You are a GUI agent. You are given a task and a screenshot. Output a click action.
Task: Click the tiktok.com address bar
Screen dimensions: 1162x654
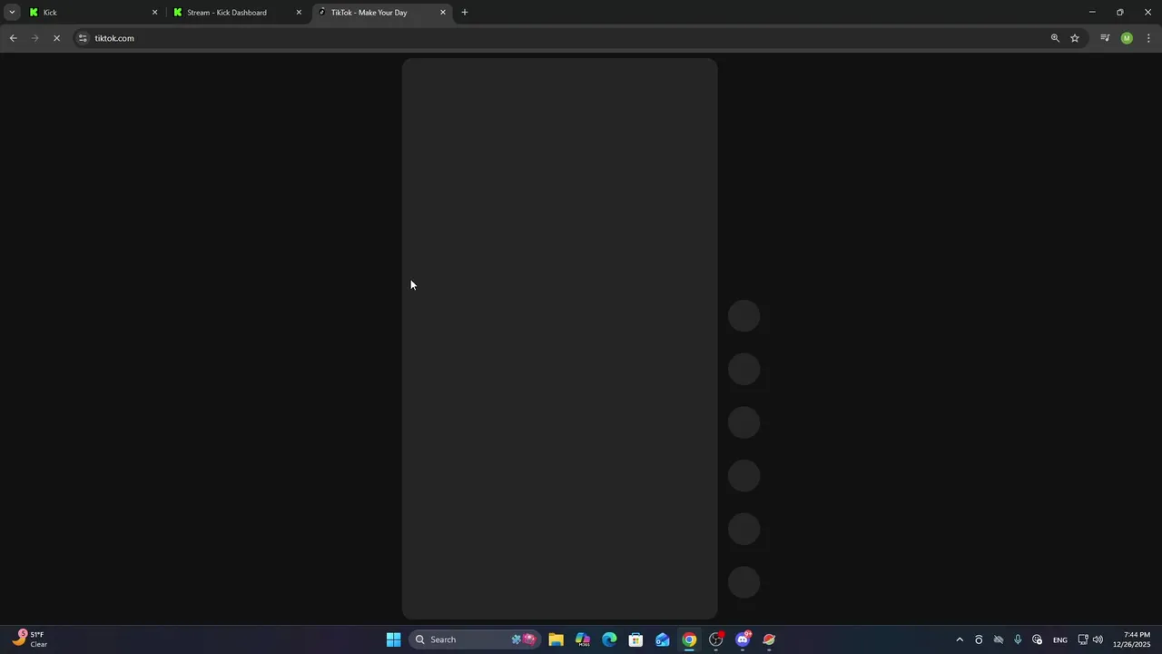(563, 38)
